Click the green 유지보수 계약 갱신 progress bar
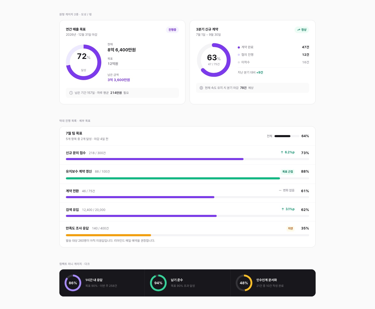 (187, 178)
